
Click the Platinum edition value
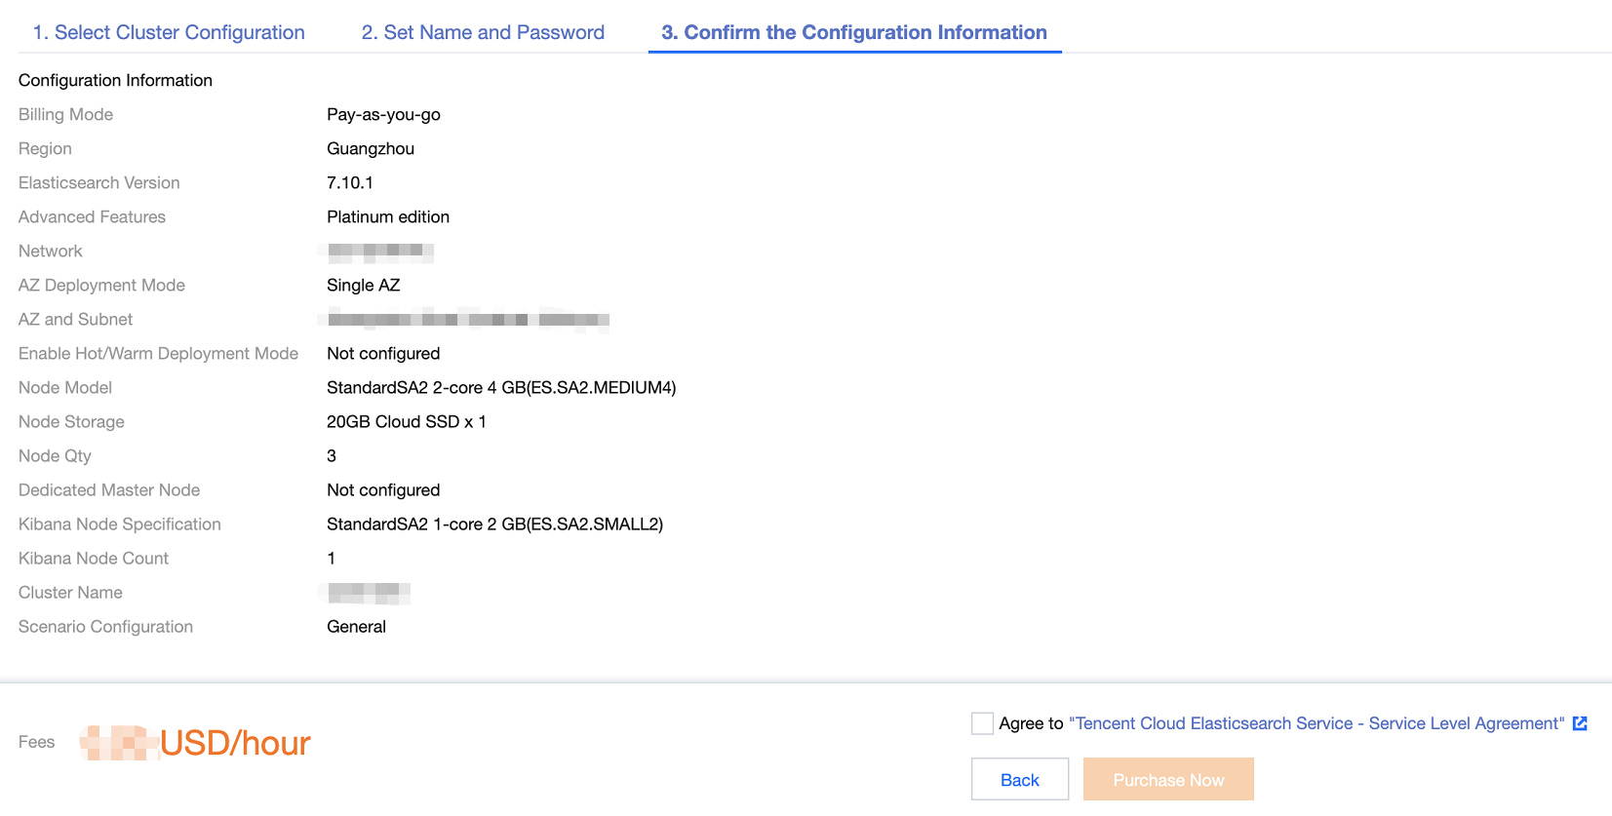pos(388,217)
